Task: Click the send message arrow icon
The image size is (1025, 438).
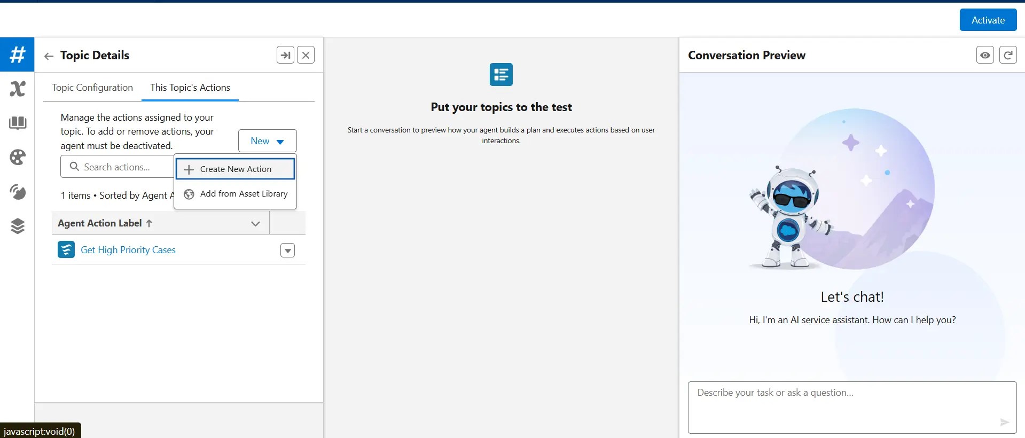Action: point(1004,422)
